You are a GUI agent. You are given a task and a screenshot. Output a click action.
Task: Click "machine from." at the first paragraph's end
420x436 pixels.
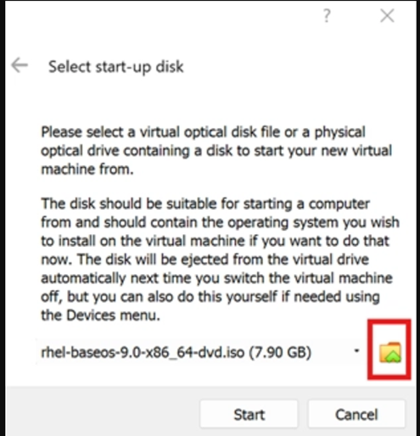click(x=87, y=169)
